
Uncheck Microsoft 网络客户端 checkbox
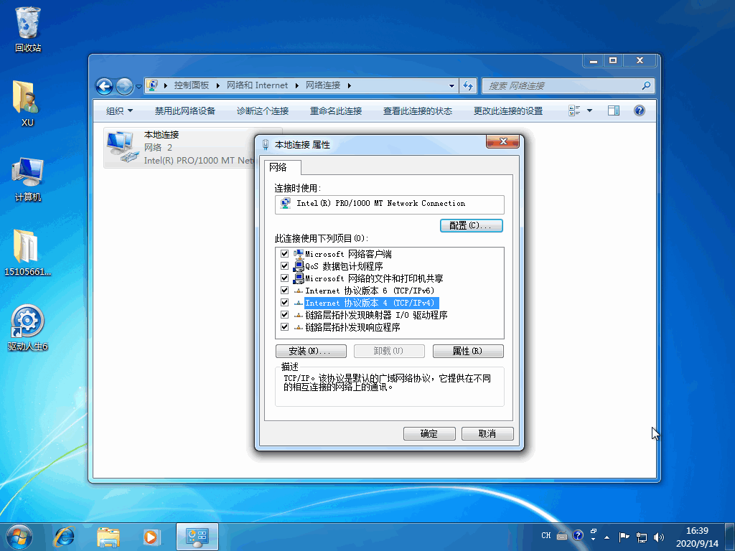click(x=284, y=254)
